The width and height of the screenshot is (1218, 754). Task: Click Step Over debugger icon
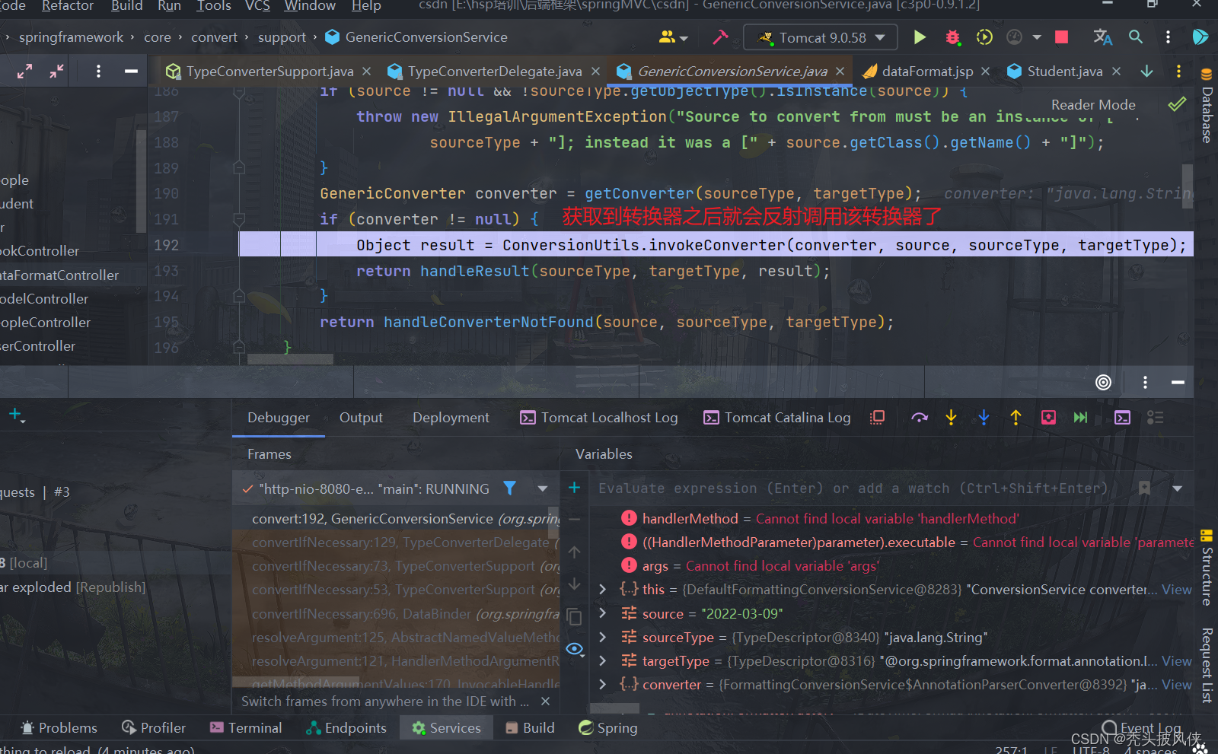tap(920, 418)
